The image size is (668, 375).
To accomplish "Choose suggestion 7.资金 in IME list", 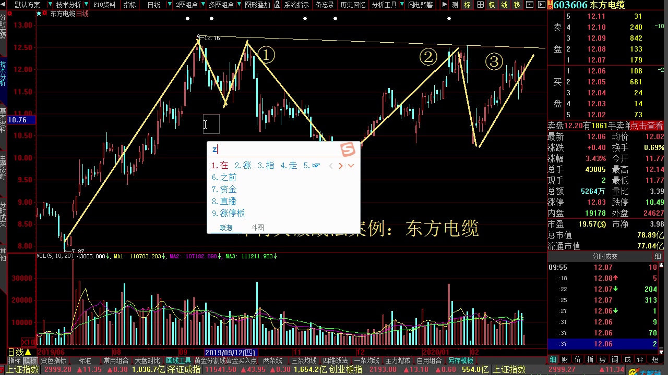I will (224, 190).
